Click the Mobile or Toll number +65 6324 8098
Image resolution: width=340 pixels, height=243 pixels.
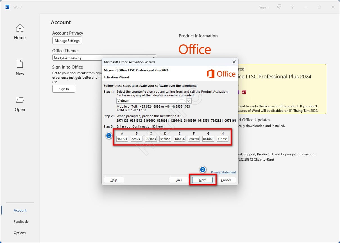[x=150, y=106]
